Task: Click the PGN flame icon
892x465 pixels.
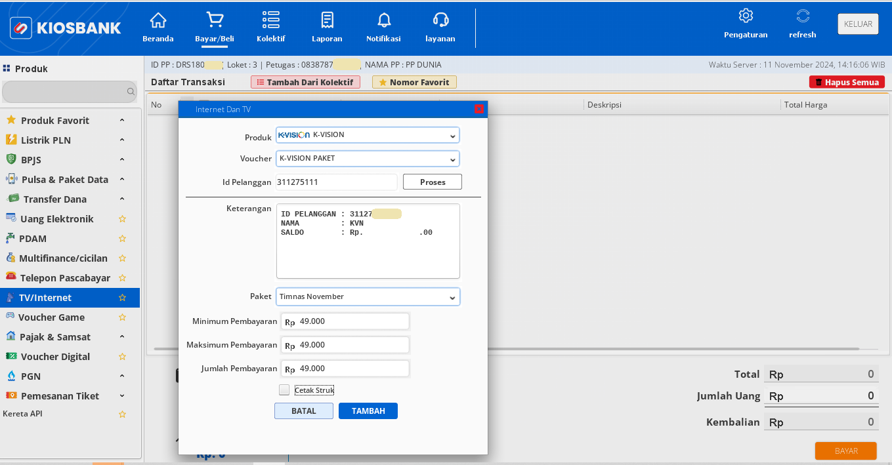Action: (11, 376)
